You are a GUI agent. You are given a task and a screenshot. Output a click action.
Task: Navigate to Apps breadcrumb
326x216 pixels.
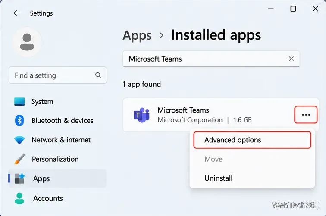click(x=137, y=35)
